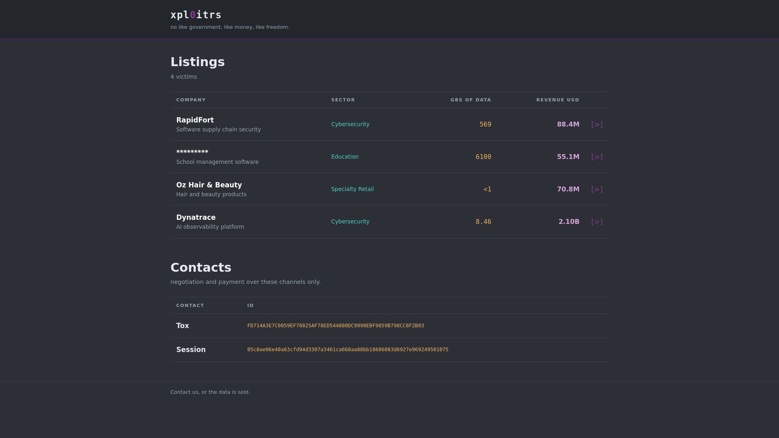The height and width of the screenshot is (438, 779).
Task: Select the Tox ID hash string
Action: [336, 326]
